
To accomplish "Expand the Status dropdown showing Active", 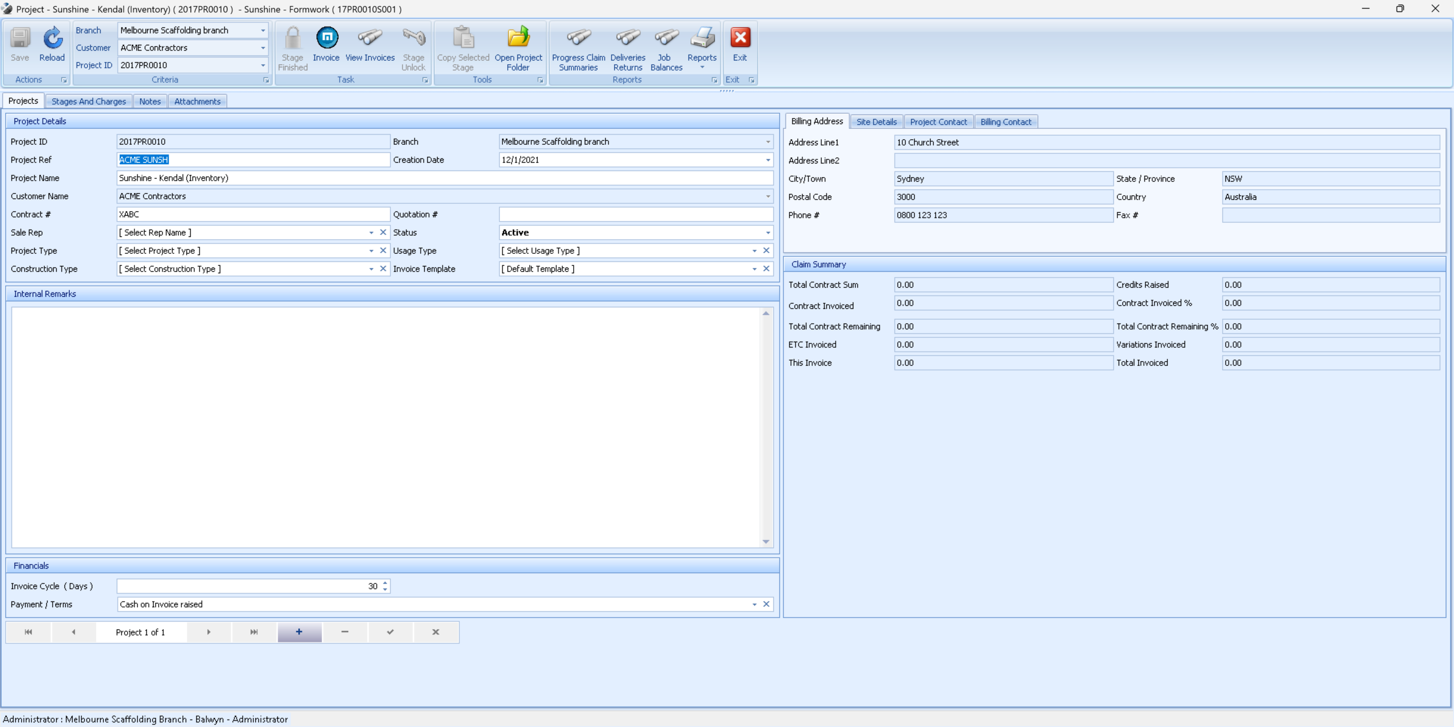I will [x=768, y=233].
